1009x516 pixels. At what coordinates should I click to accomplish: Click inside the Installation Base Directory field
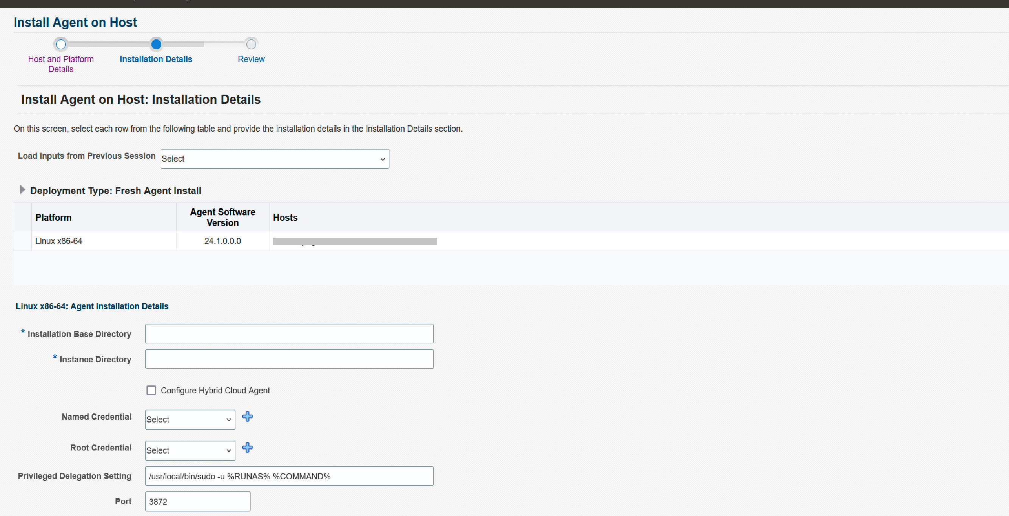click(289, 334)
